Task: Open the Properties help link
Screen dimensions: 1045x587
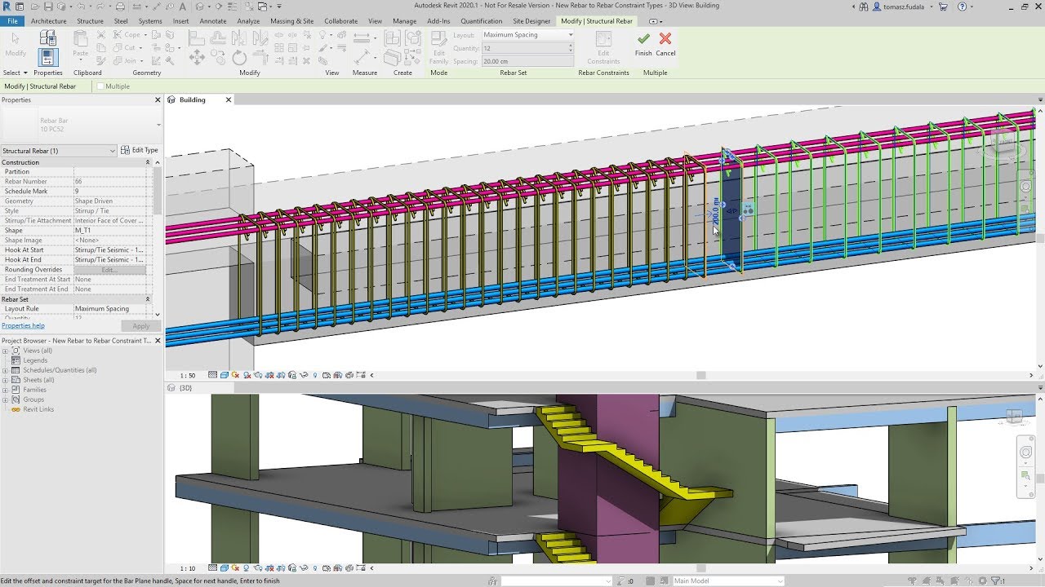Action: coord(23,326)
